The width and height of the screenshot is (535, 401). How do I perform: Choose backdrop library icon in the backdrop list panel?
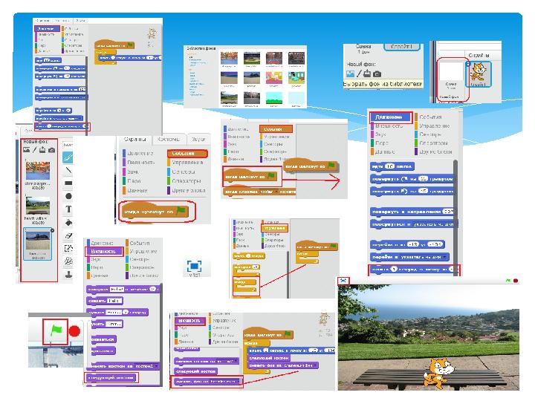[x=26, y=150]
